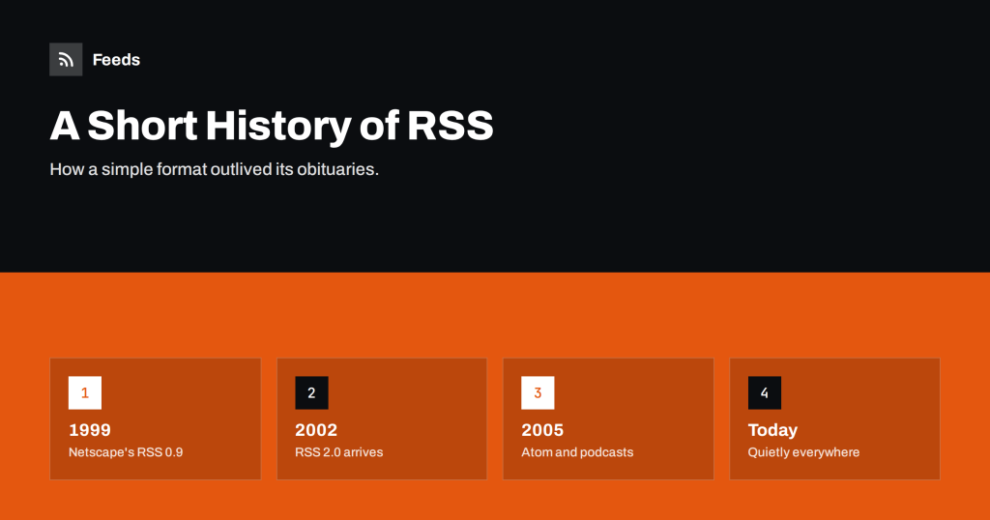Click the 2005 heading

click(x=542, y=430)
